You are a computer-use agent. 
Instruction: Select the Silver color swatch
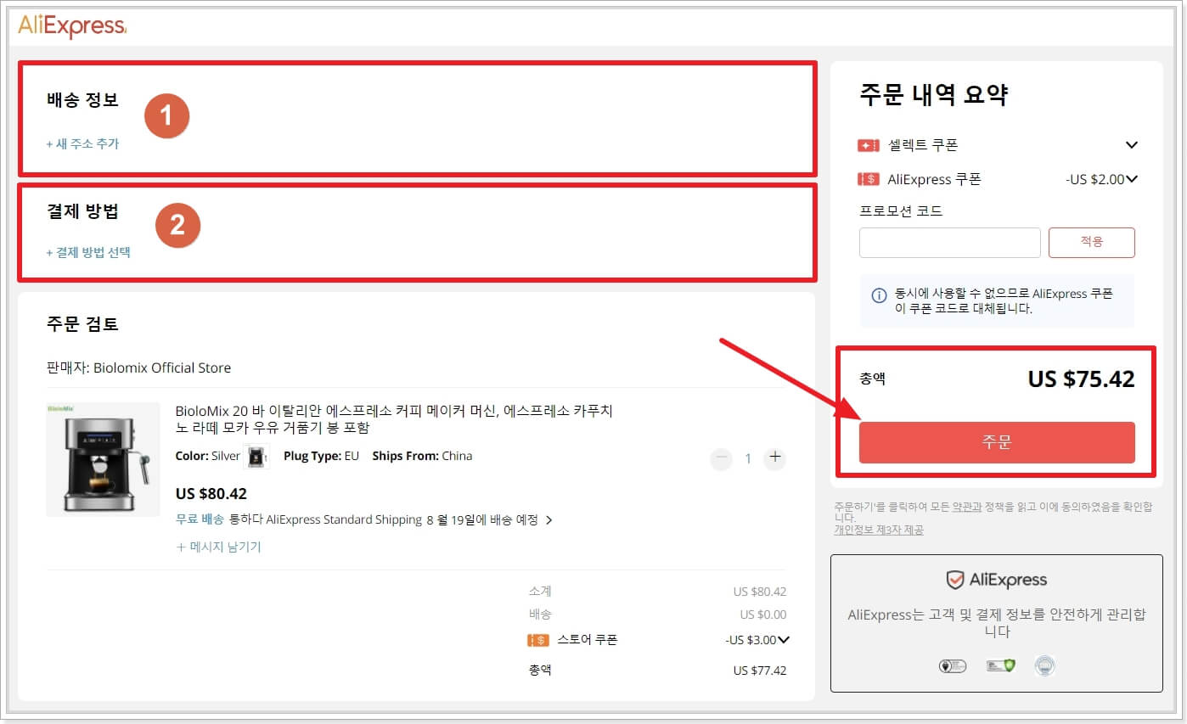[258, 456]
